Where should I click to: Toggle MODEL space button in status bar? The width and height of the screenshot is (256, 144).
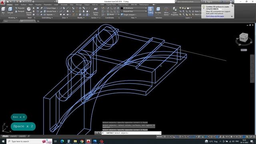click(x=160, y=136)
